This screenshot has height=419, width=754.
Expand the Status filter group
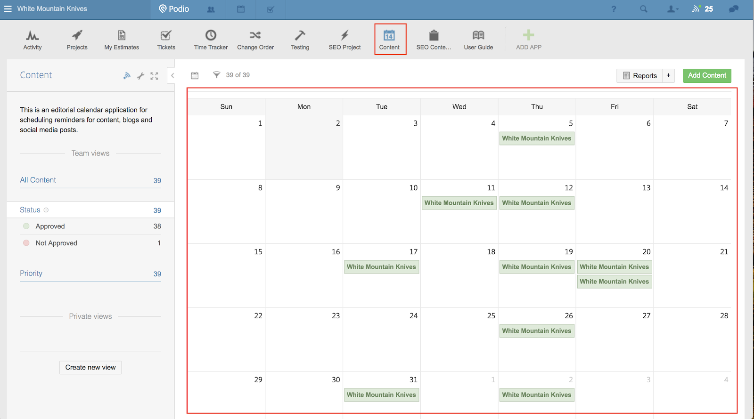90,210
